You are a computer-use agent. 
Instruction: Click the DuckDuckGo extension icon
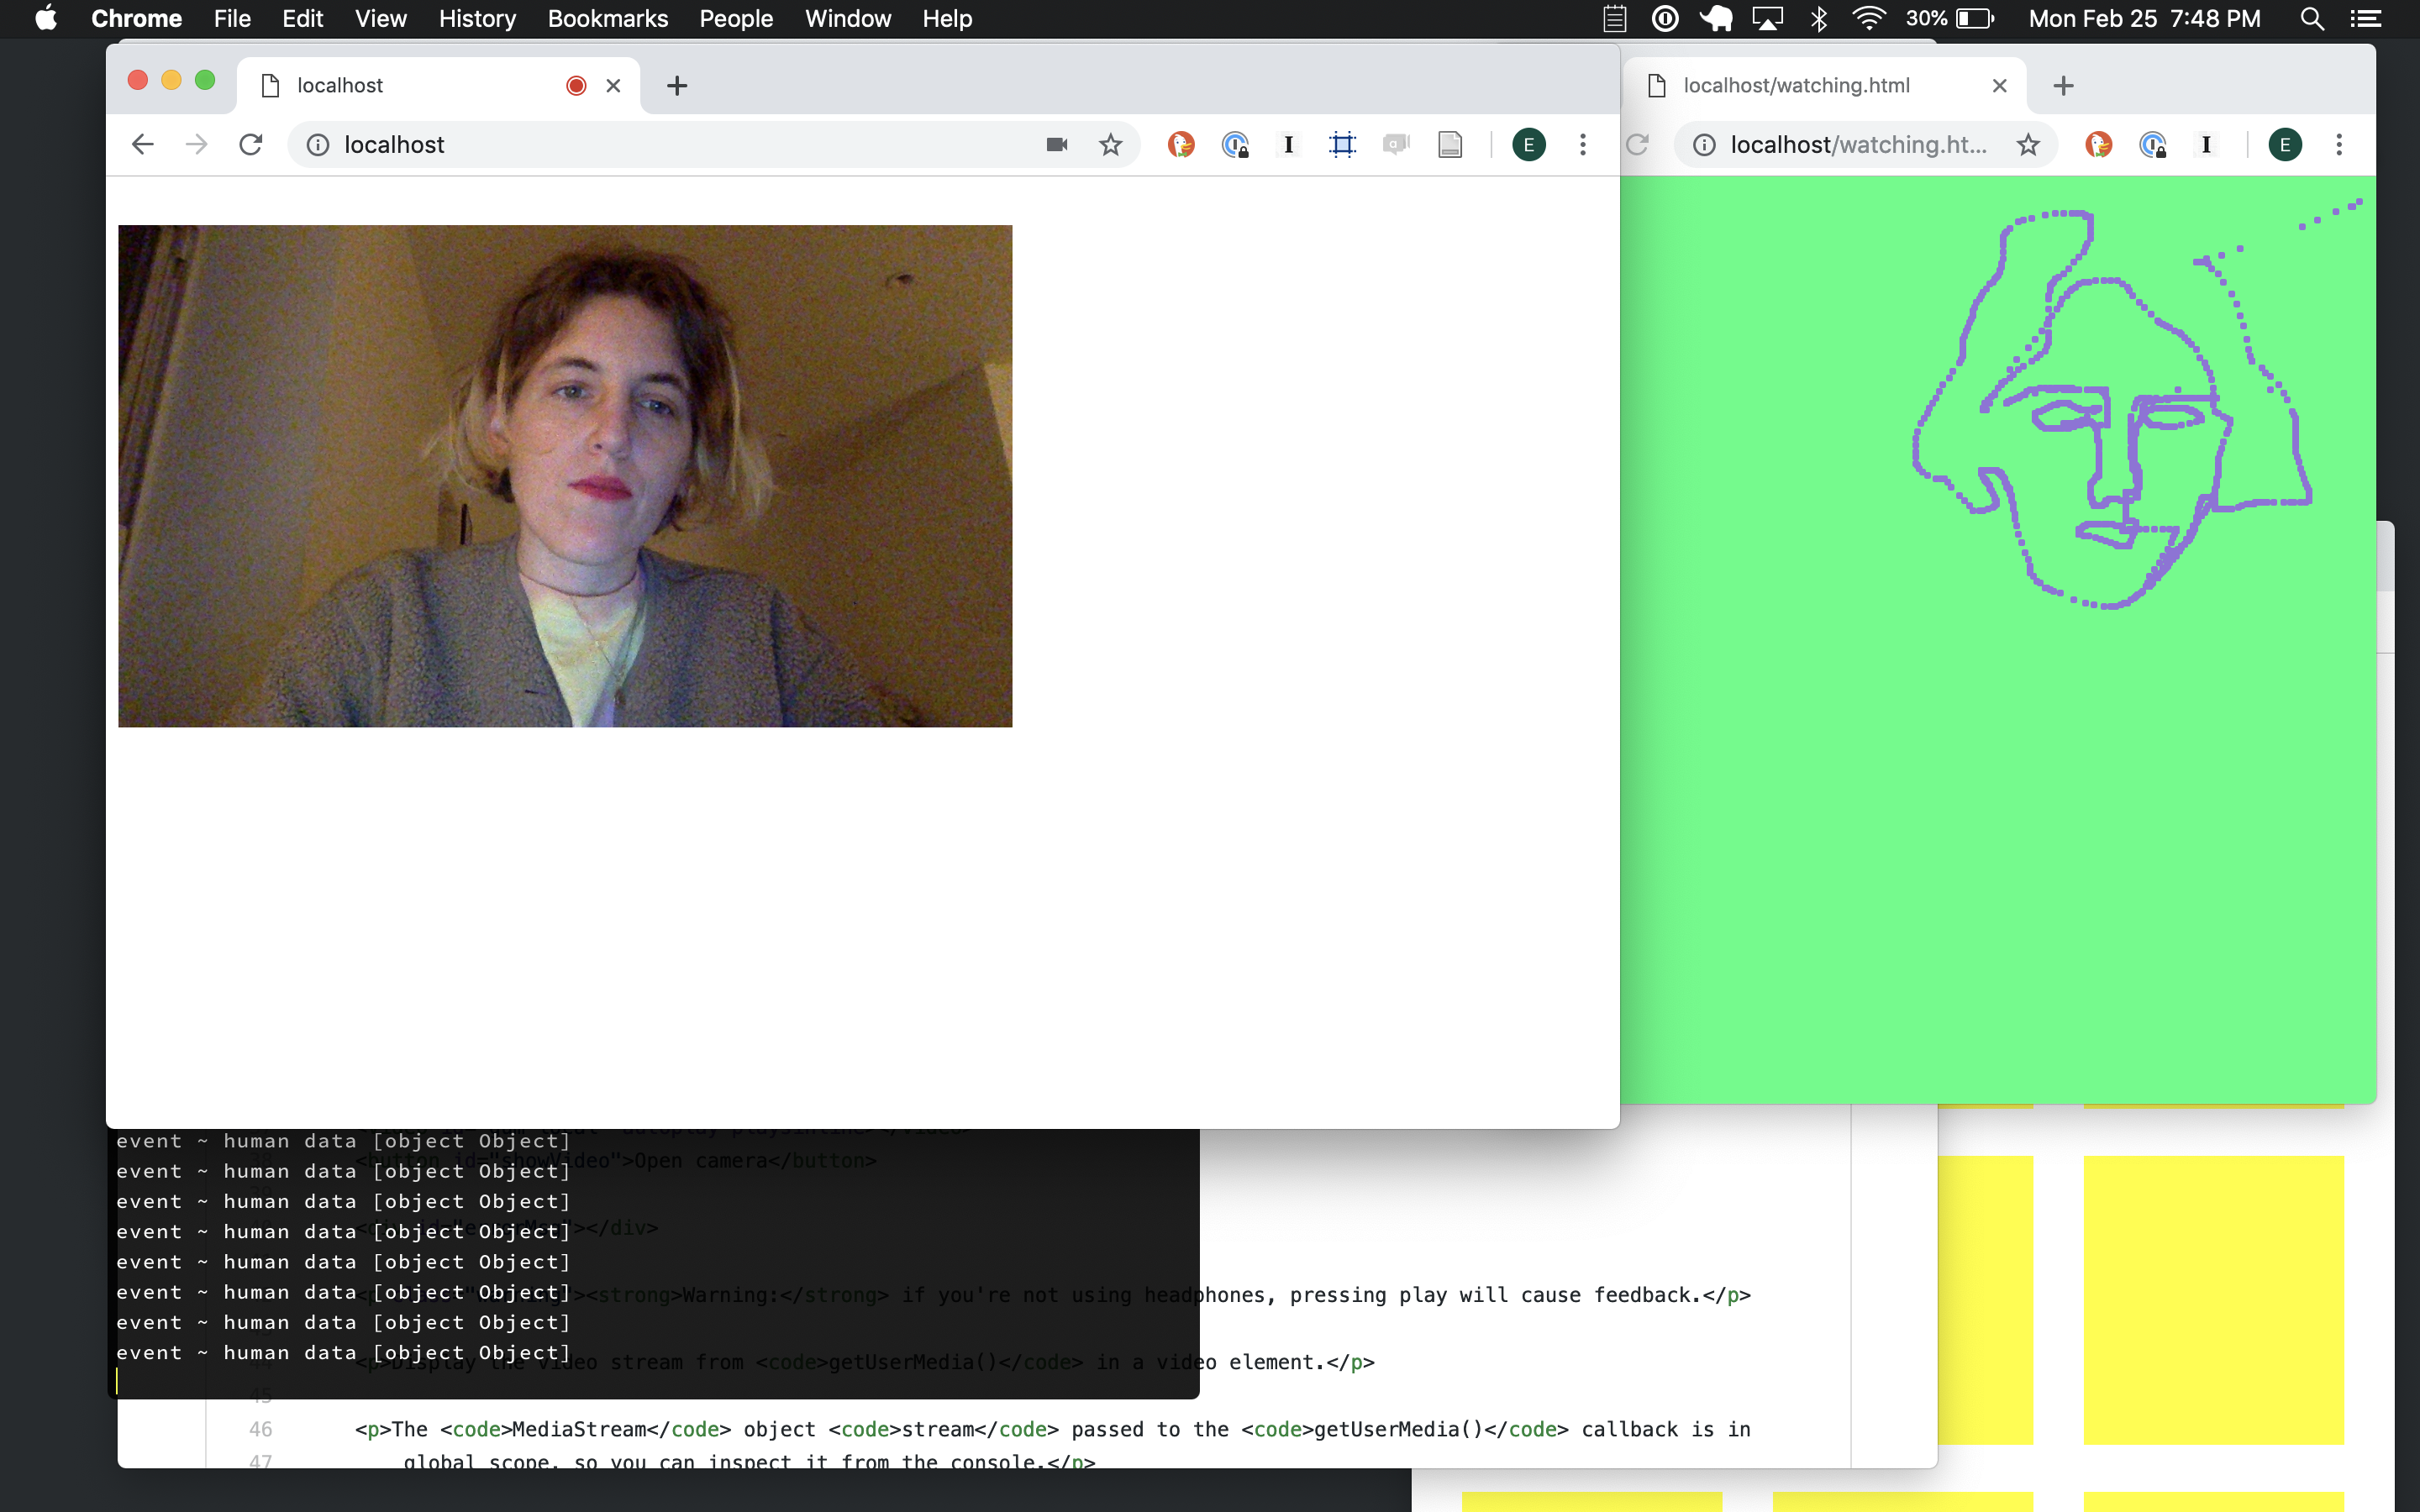tap(1181, 145)
